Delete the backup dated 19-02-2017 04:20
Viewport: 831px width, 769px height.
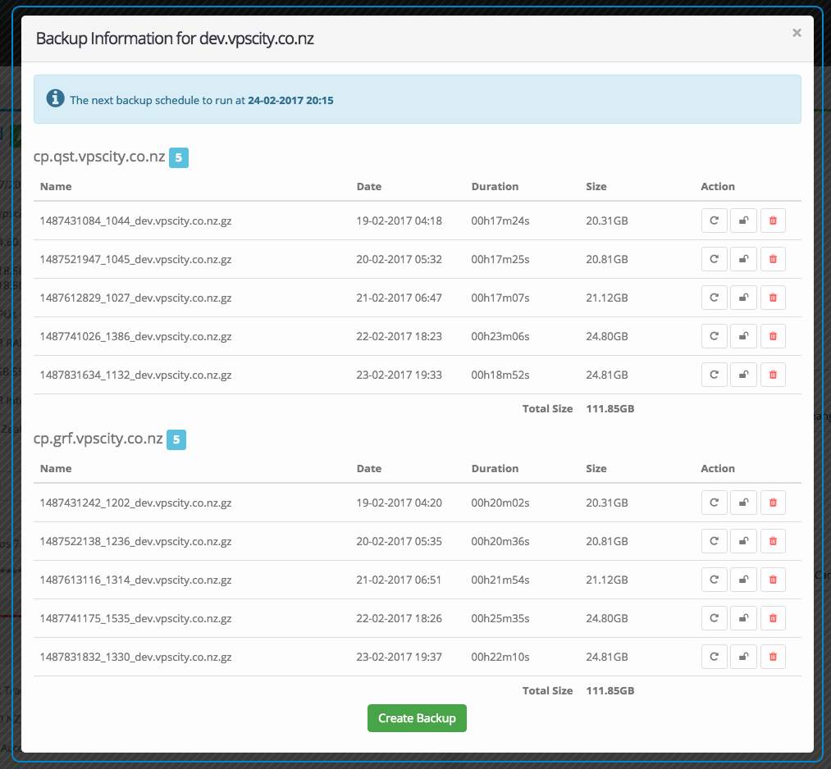773,503
